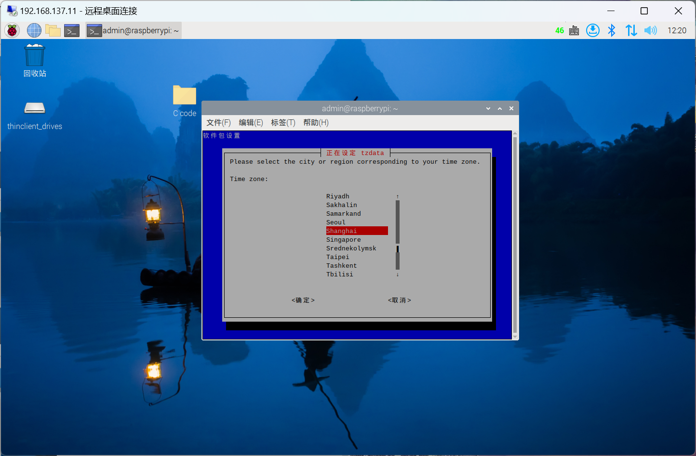Minimize the remote desktop connection window
The image size is (696, 456).
tap(611, 11)
